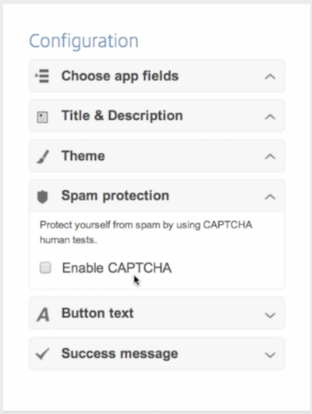
Task: Open the Title & Description section header
Action: pos(157,115)
